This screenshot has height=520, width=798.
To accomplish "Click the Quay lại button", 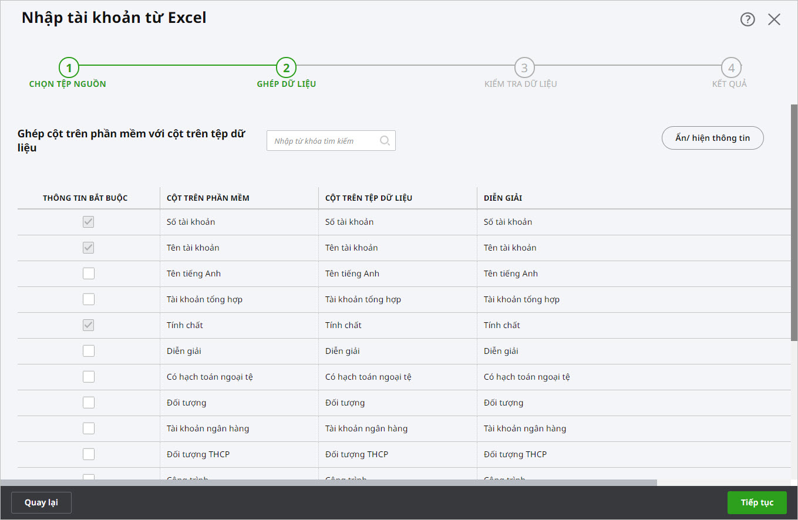I will pyautogui.click(x=41, y=502).
